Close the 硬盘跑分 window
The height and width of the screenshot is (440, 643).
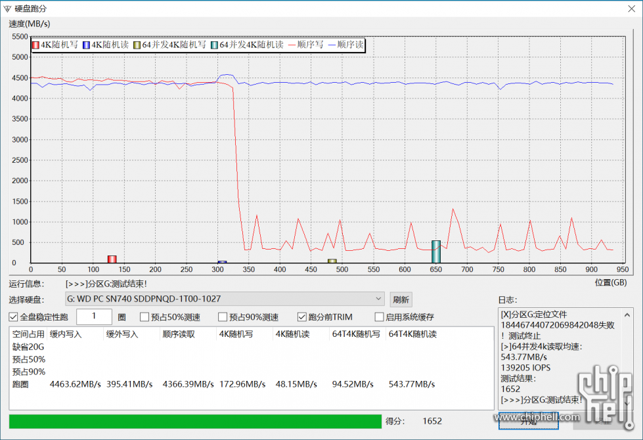pyautogui.click(x=632, y=9)
